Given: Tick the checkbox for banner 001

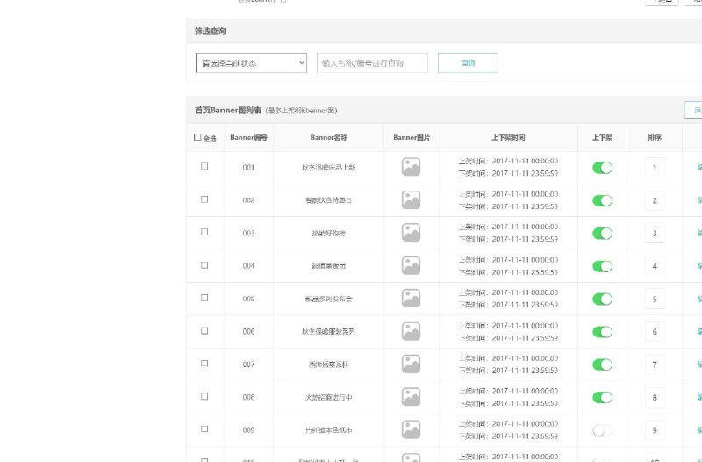Looking at the screenshot, I should point(204,166).
